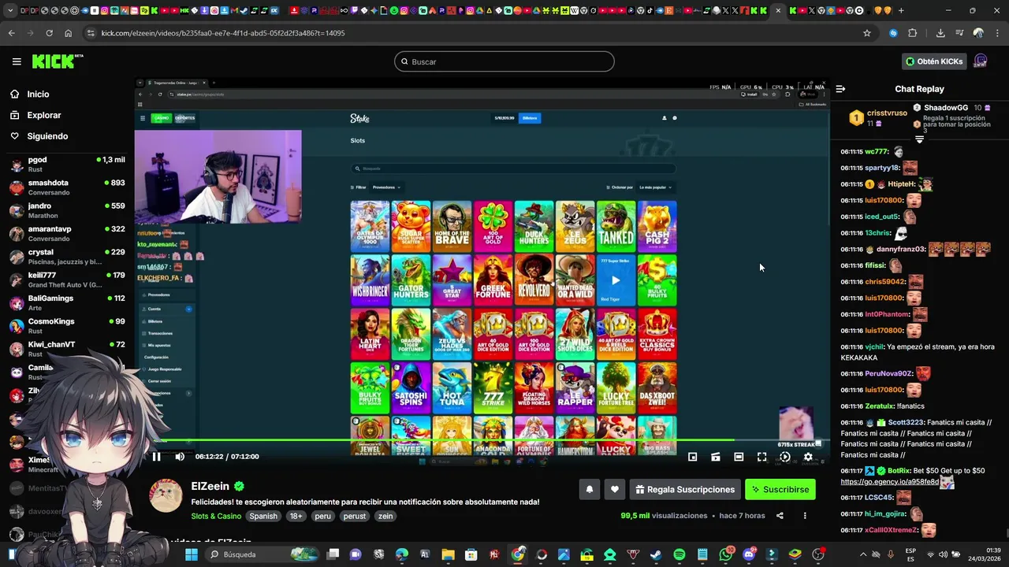The width and height of the screenshot is (1009, 567).
Task: Show hidden system tray icons
Action: click(x=862, y=554)
